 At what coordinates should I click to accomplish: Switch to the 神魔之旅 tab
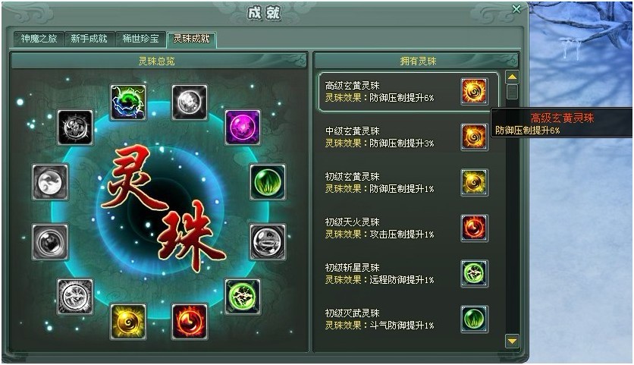coord(39,39)
